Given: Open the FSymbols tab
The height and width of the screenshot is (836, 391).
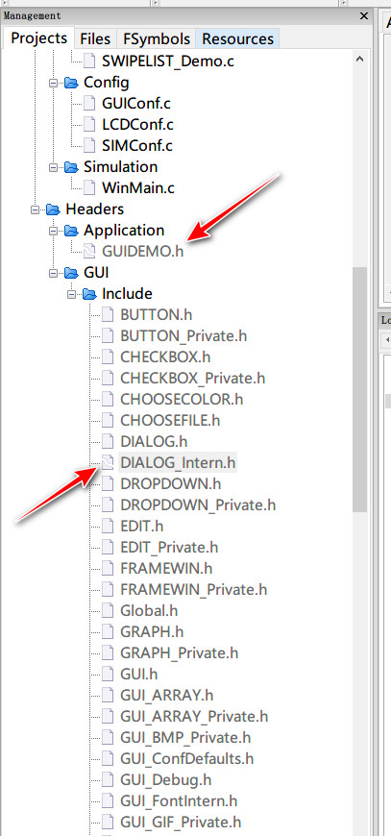Looking at the screenshot, I should coord(156,39).
